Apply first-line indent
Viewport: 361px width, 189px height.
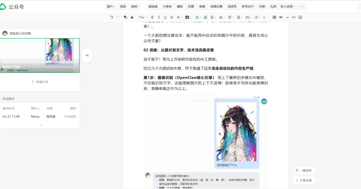205,17
